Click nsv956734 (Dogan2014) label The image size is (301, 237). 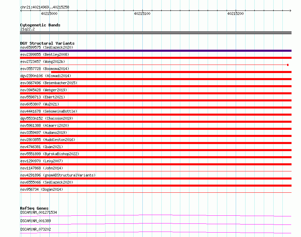tap(42, 189)
